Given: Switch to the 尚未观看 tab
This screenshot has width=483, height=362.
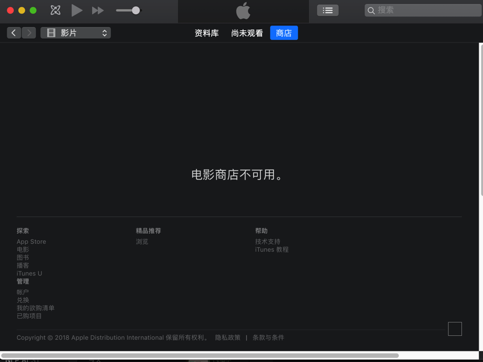Looking at the screenshot, I should pyautogui.click(x=247, y=33).
